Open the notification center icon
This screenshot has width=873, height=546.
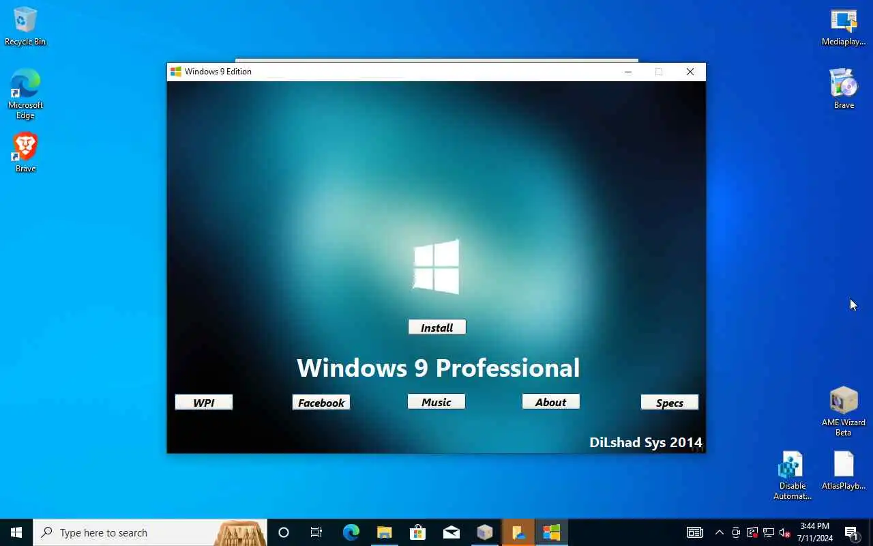851,532
